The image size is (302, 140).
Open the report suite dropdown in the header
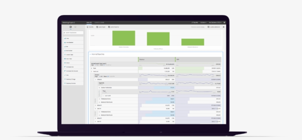[x=215, y=22]
